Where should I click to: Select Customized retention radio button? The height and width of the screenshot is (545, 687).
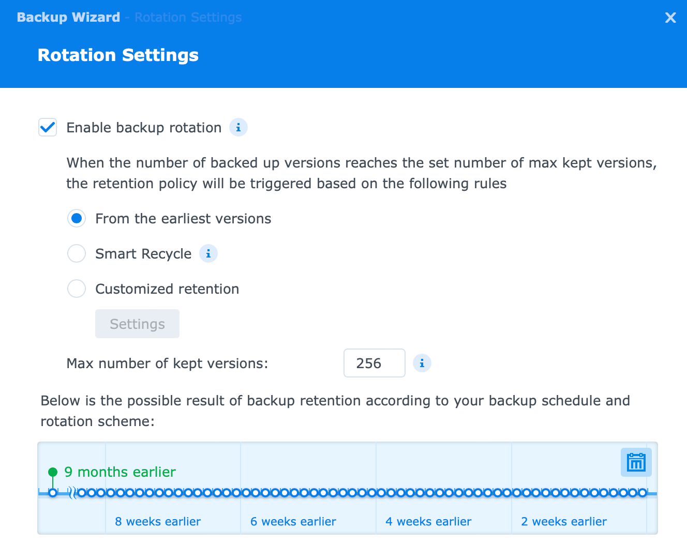click(77, 289)
